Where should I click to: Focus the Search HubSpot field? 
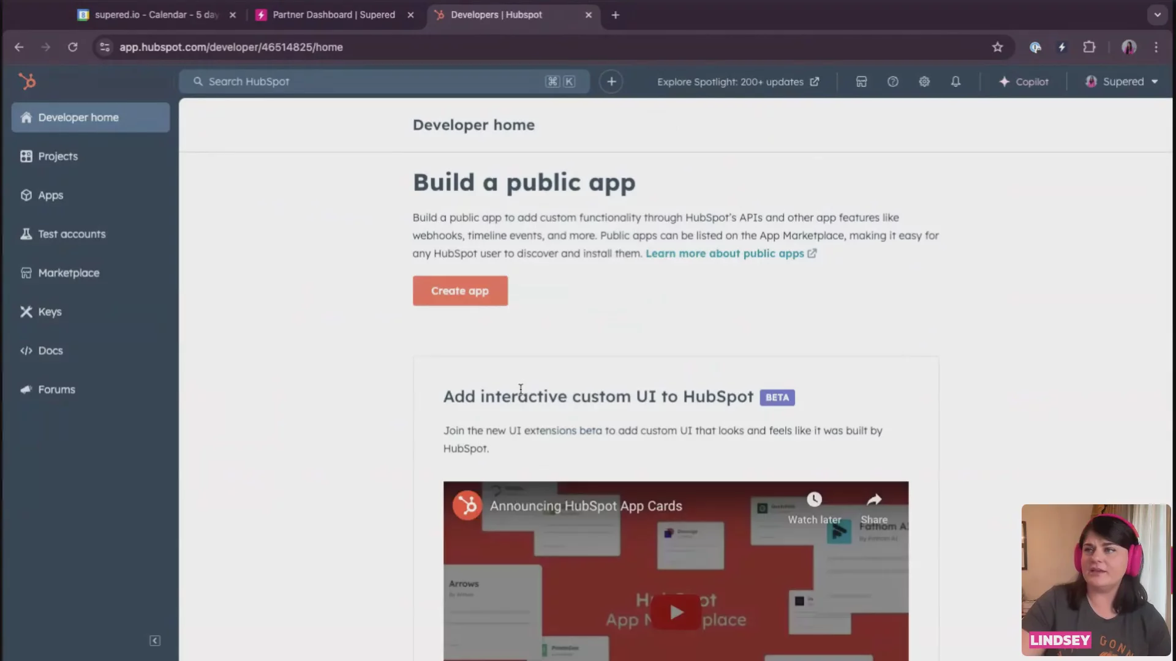(x=384, y=81)
